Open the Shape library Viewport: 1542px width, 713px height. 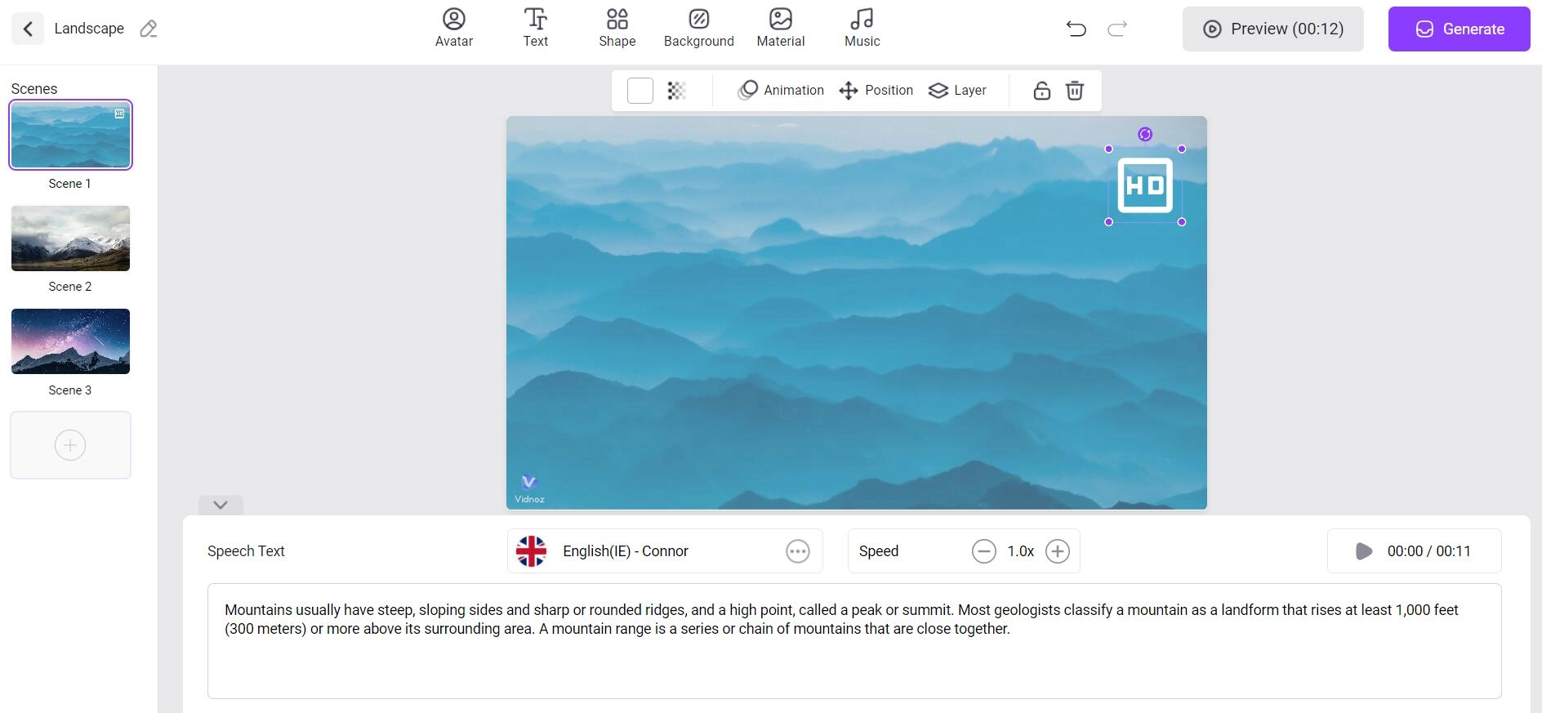tap(617, 29)
